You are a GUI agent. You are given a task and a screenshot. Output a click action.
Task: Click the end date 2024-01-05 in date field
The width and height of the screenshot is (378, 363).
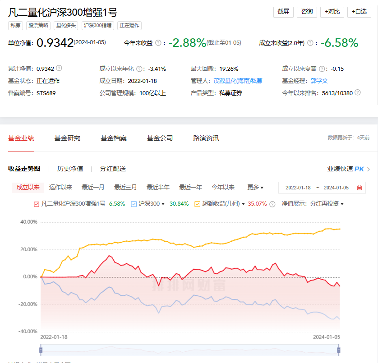336,188
